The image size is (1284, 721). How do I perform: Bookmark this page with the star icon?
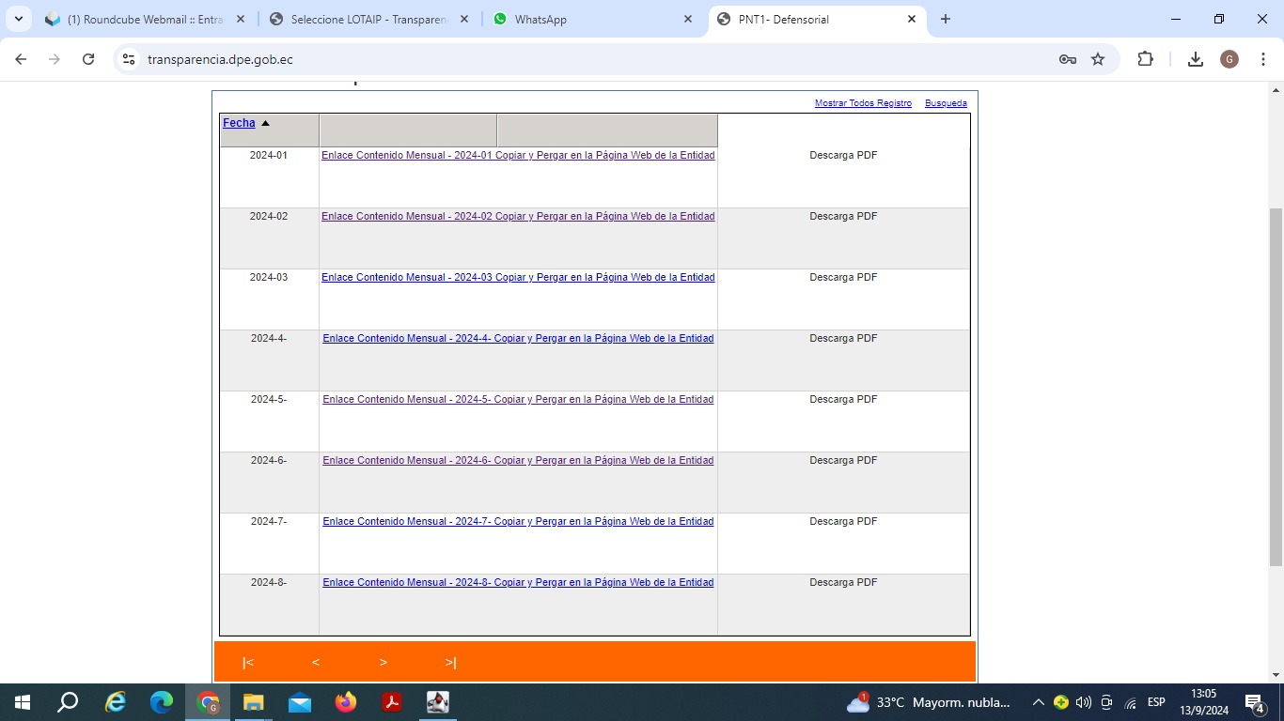[x=1098, y=59]
